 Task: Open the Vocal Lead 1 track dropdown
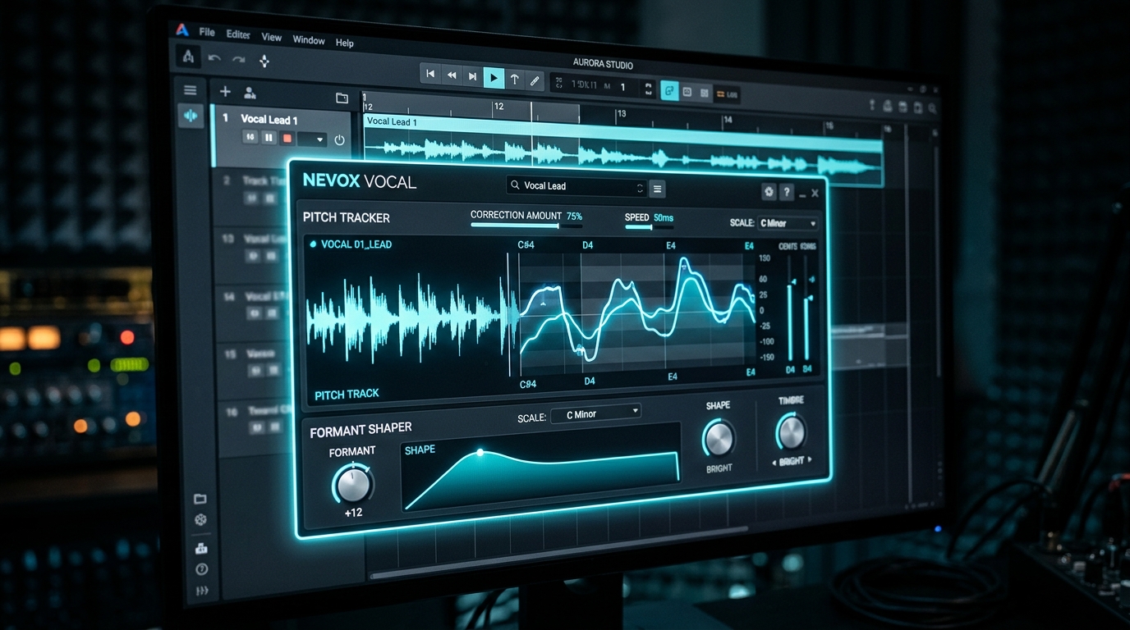pyautogui.click(x=311, y=139)
